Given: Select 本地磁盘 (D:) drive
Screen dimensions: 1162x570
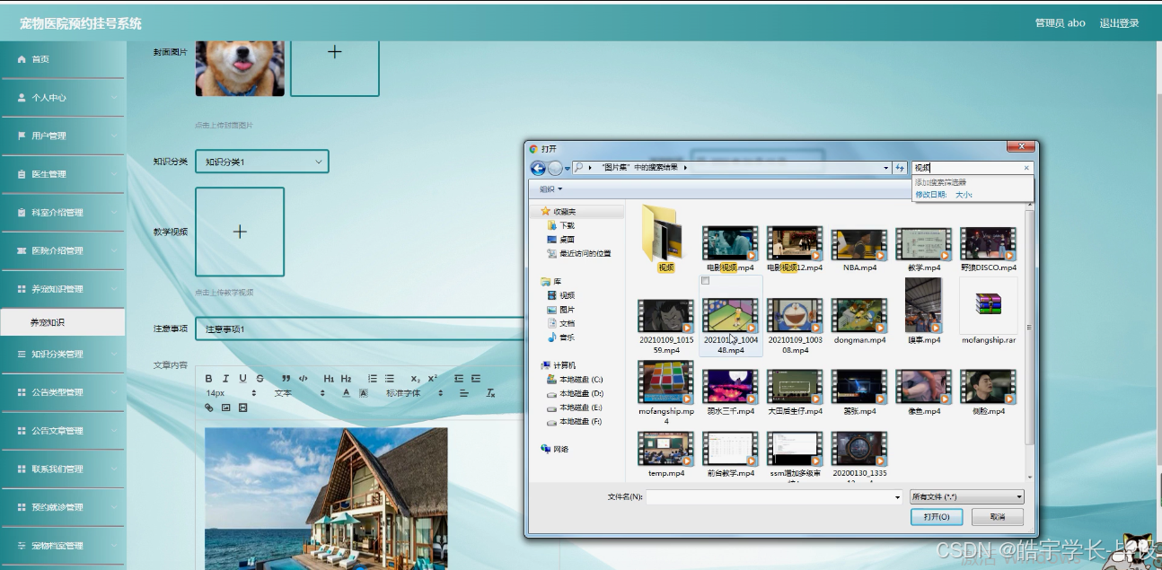Looking at the screenshot, I should click(575, 393).
